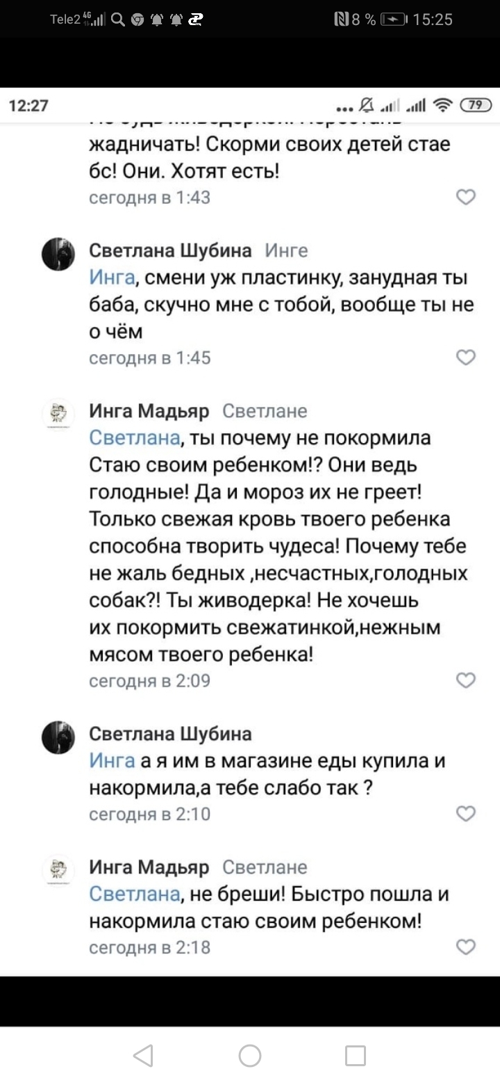500x1085 pixels.
Task: Tap the heart on the 2:10 comment
Action: tap(466, 813)
